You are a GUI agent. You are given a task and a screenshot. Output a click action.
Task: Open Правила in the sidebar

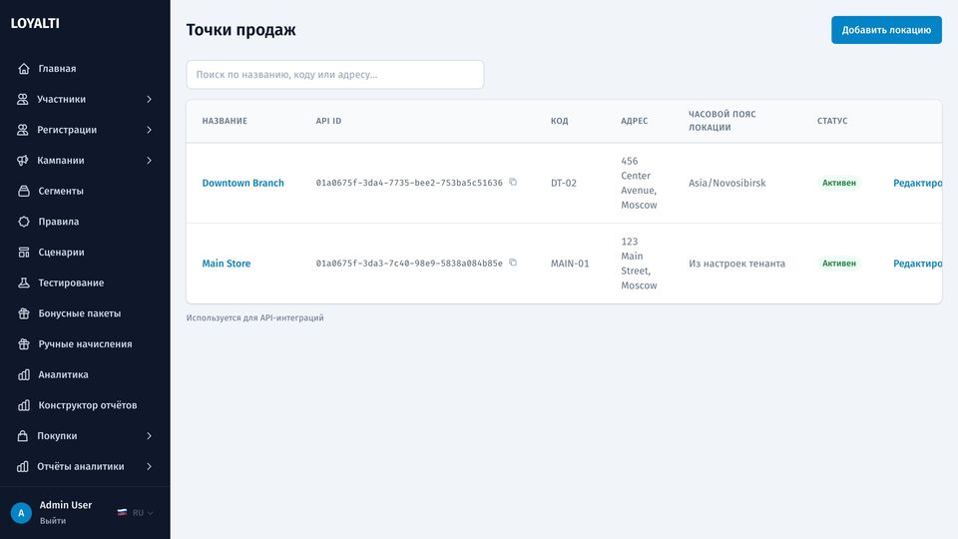pyautogui.click(x=85, y=222)
